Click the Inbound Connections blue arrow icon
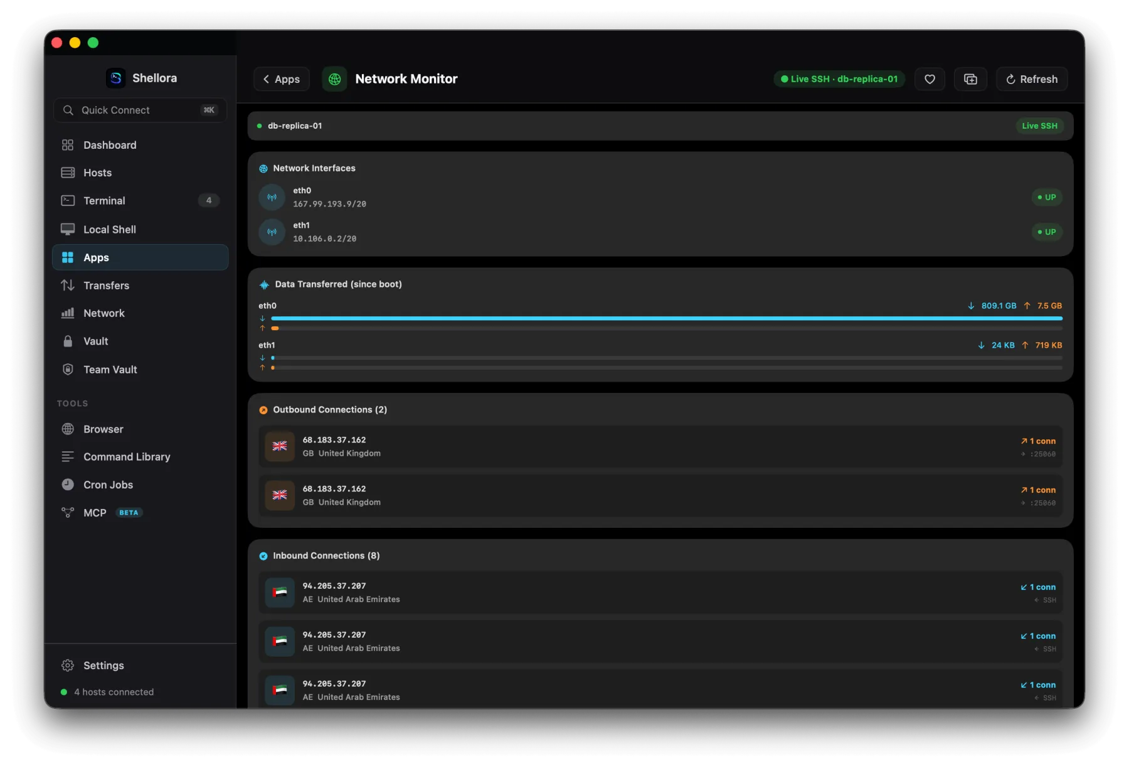Screen dimensions: 1129x767 (263, 556)
